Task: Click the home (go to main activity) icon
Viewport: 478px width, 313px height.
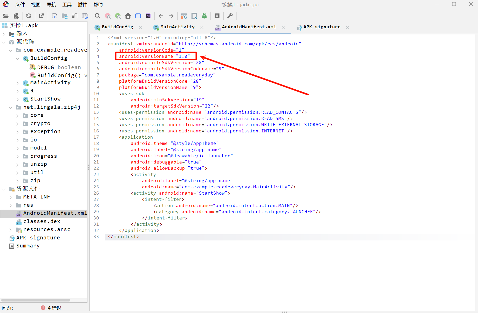Action: point(128,16)
